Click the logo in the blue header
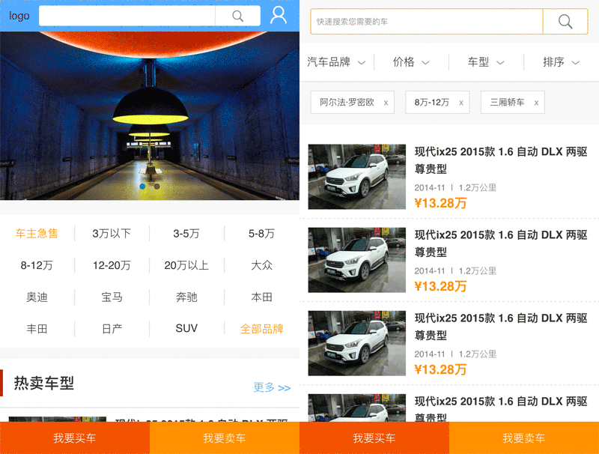599x454 pixels. [x=19, y=16]
